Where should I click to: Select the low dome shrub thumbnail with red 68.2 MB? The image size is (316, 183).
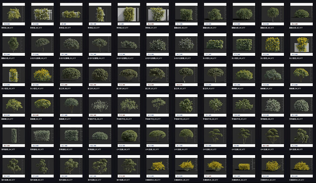301,14
